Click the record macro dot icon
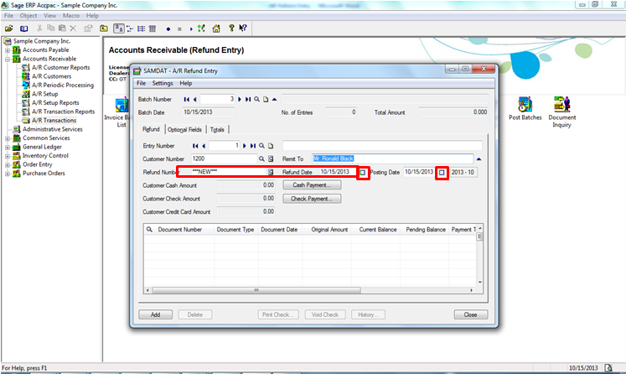The height and width of the screenshot is (374, 626). click(x=168, y=29)
